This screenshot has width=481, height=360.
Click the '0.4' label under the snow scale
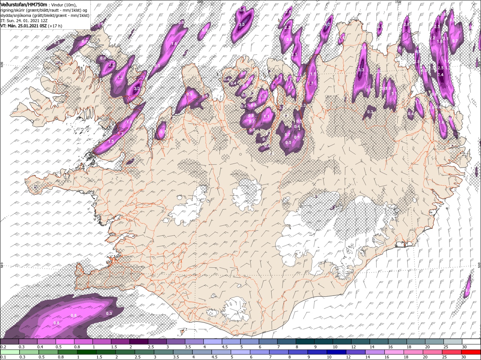[x=40, y=347]
